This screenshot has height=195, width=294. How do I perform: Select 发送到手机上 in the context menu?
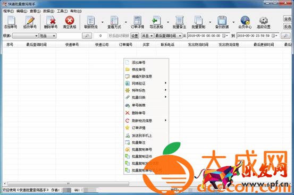[146, 135]
